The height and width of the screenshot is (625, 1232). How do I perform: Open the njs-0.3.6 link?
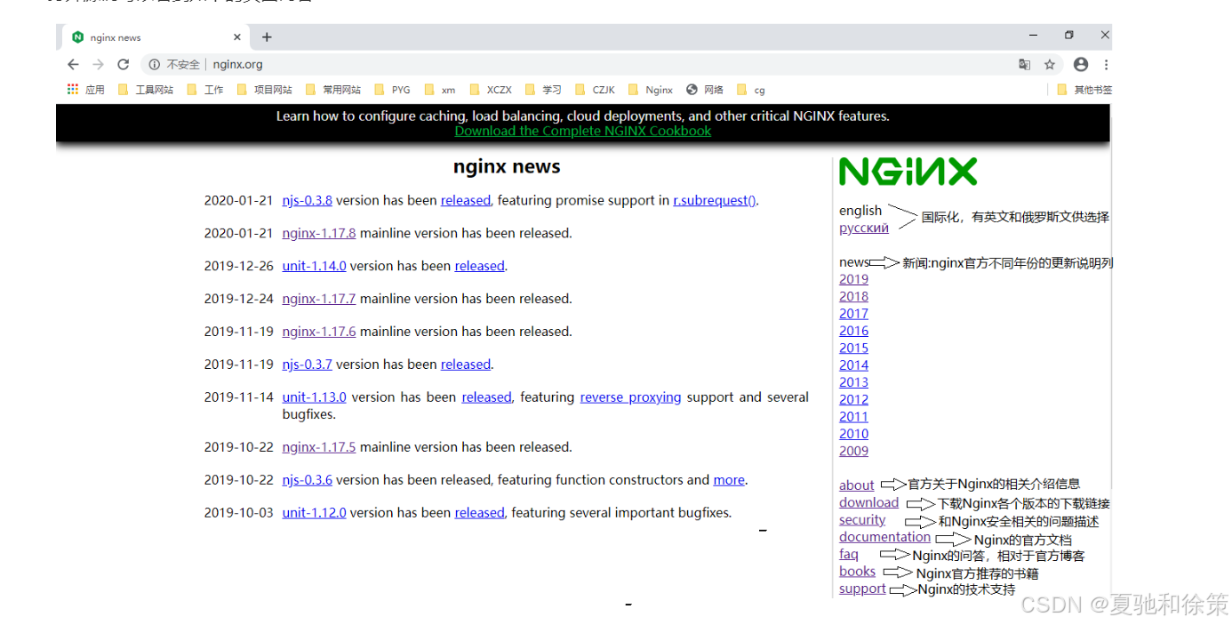[x=307, y=481]
